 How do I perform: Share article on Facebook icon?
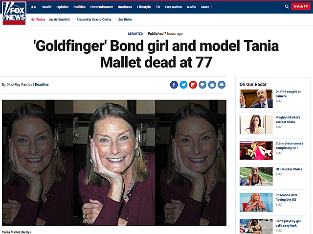pyautogui.click(x=174, y=85)
